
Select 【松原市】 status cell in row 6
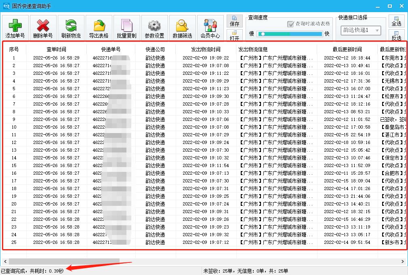pyautogui.click(x=393, y=96)
